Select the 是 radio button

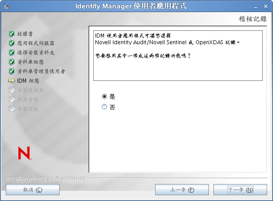(105, 96)
